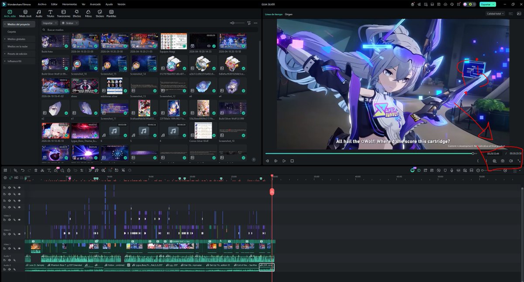Collapse the Medios del proyecto tree item
The width and height of the screenshot is (524, 282).
(x=5, y=24)
